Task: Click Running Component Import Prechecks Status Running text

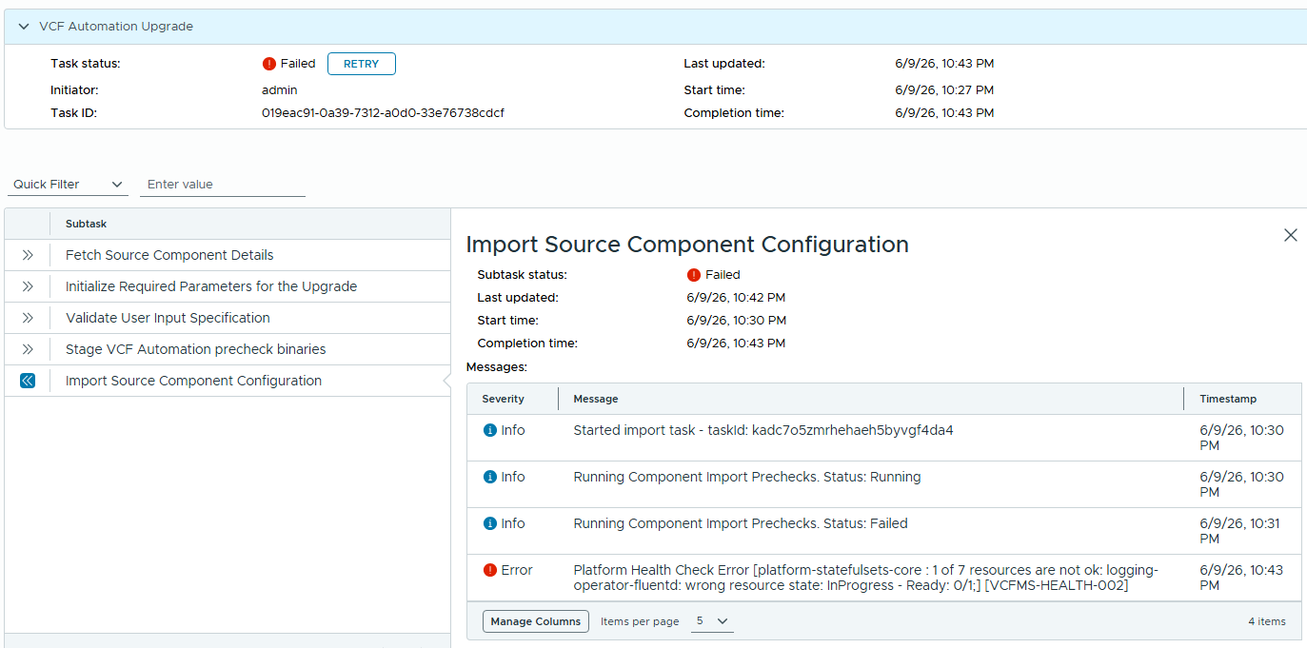Action: (x=747, y=477)
